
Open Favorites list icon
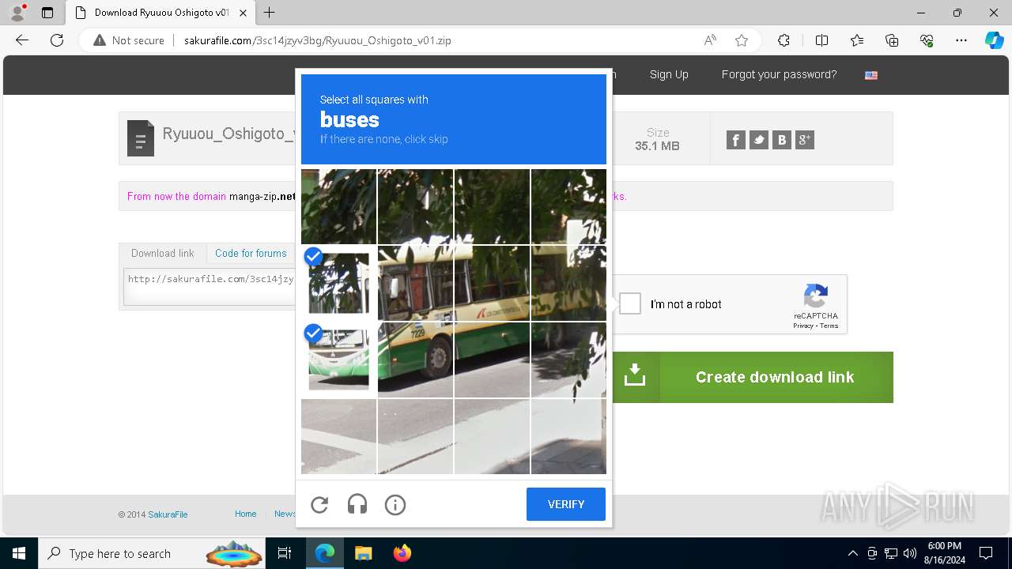point(857,40)
